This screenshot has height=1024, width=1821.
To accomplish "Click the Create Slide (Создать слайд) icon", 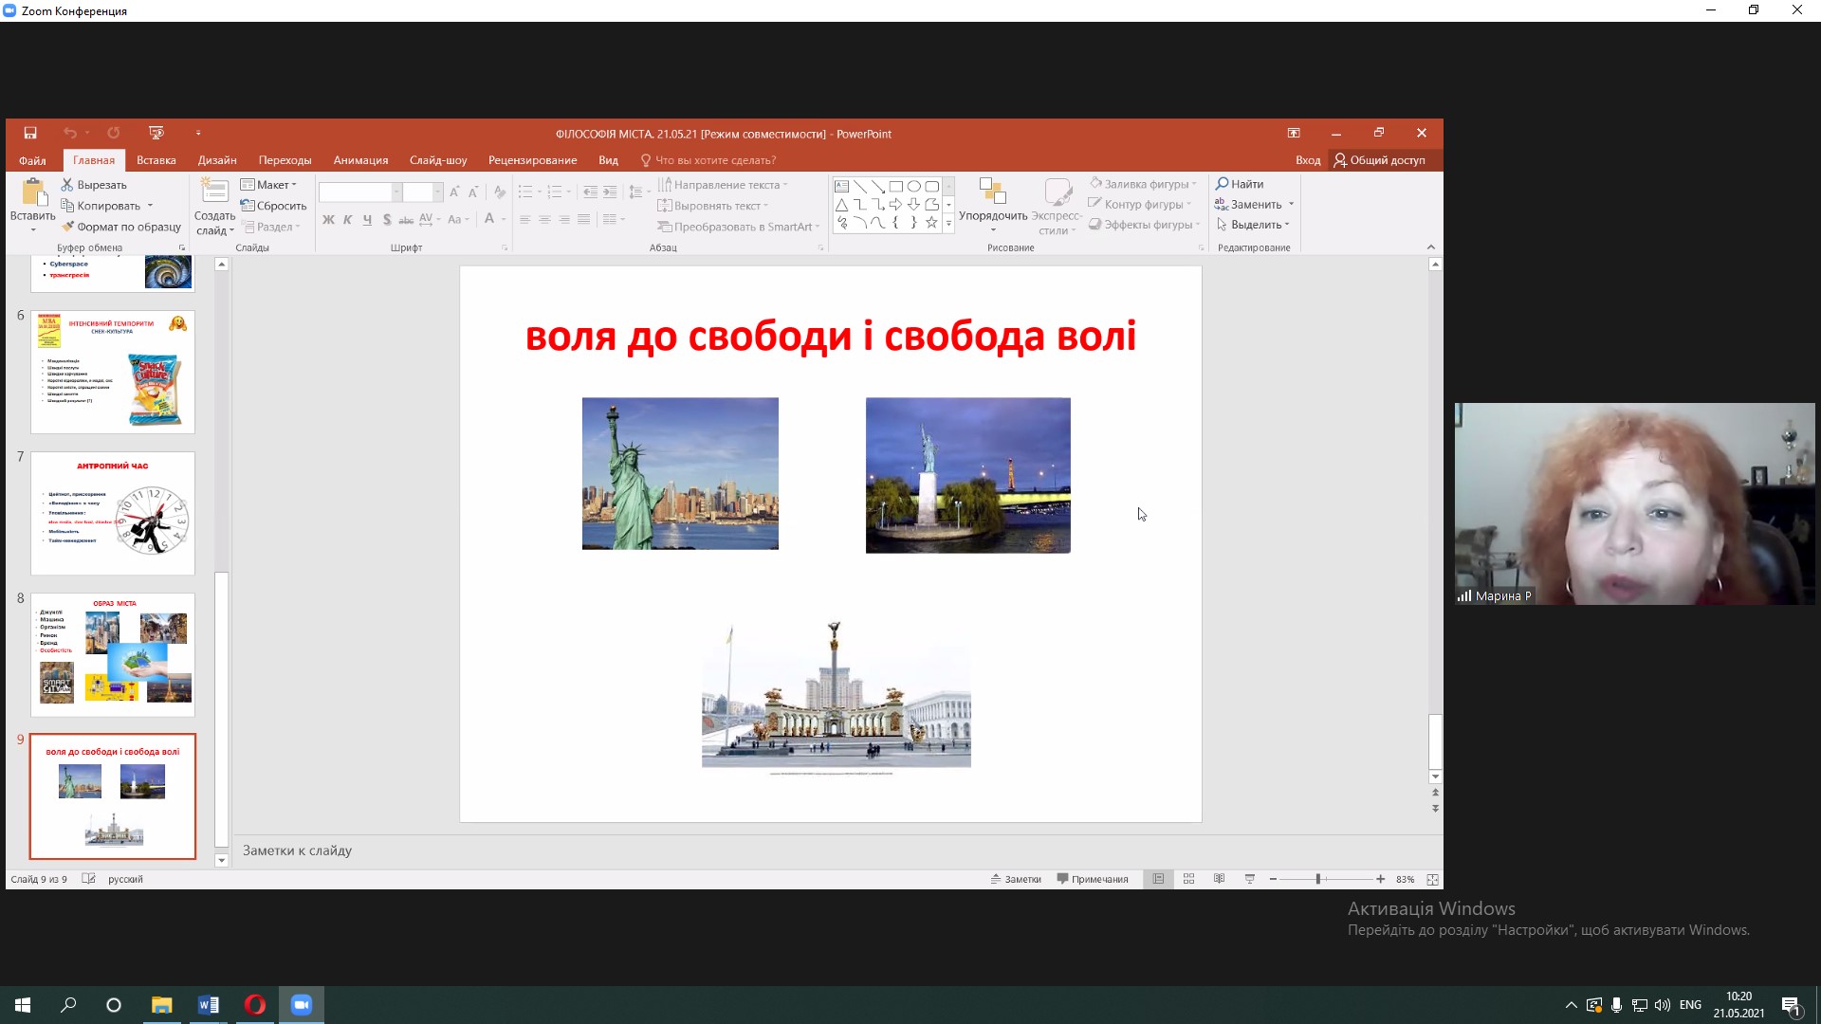I will coord(214,192).
